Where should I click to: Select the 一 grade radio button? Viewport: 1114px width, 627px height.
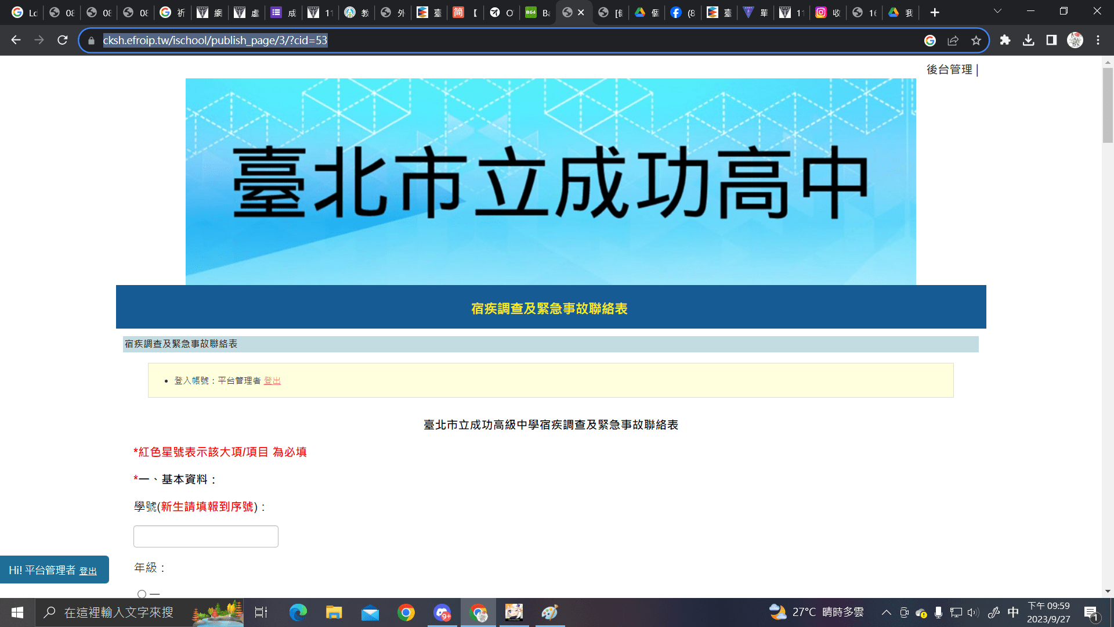click(x=142, y=594)
